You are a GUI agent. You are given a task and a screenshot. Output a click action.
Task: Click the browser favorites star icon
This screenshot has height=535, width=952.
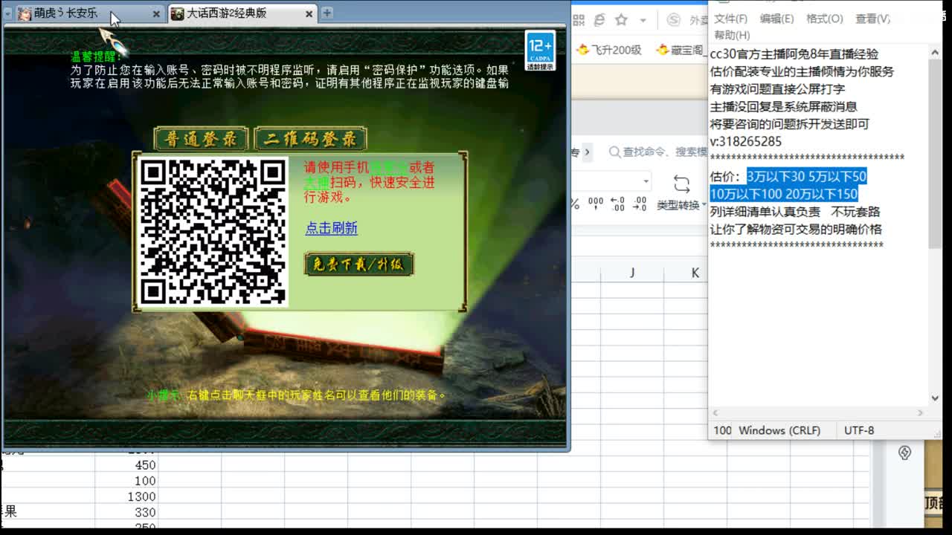622,20
